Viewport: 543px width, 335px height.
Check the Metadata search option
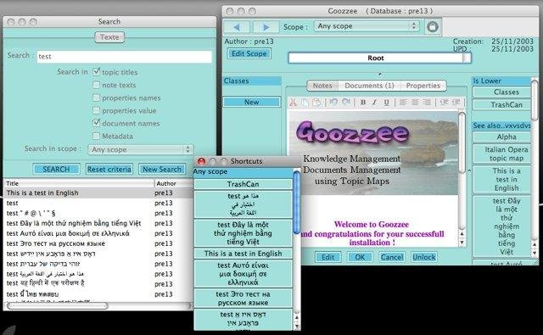click(96, 136)
